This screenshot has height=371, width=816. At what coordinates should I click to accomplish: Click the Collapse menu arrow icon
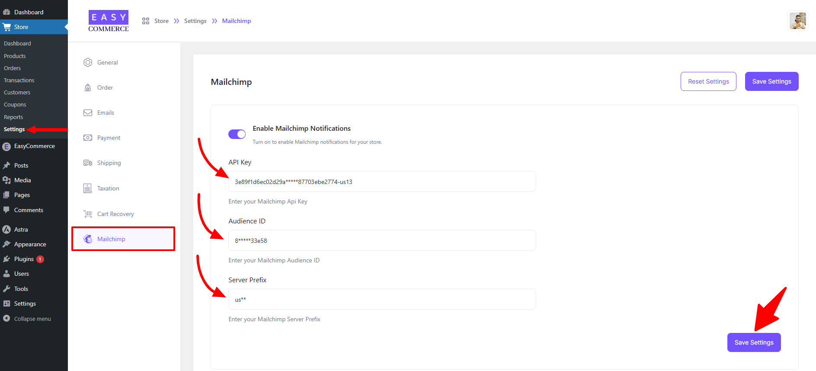click(x=6, y=318)
